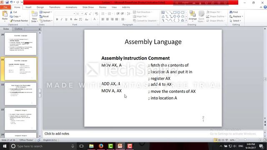Viewport: 267px width, 150px height.
Task: Undo the last action
Action: 11,2
